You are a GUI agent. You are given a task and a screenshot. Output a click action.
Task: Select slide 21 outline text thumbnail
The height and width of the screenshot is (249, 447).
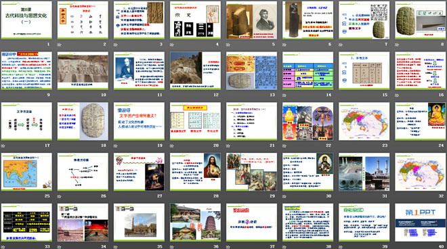[251, 121]
